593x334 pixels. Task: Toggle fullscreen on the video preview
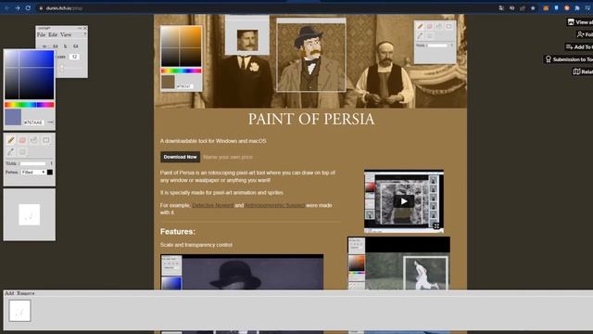coord(436,226)
